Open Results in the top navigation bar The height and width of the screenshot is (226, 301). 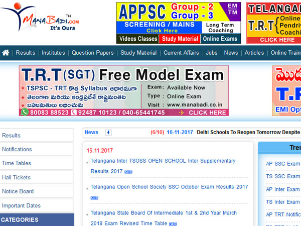point(26,53)
